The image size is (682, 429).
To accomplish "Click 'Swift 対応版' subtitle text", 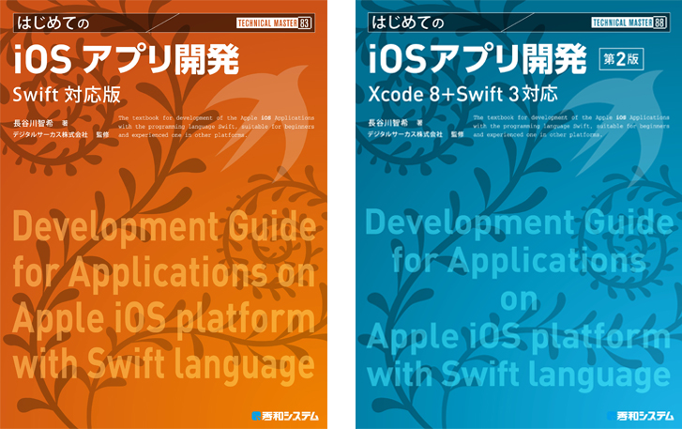I will pos(67,95).
